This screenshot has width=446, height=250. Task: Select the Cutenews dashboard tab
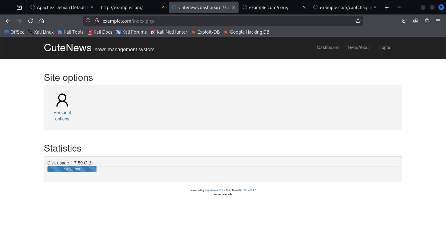coord(204,7)
